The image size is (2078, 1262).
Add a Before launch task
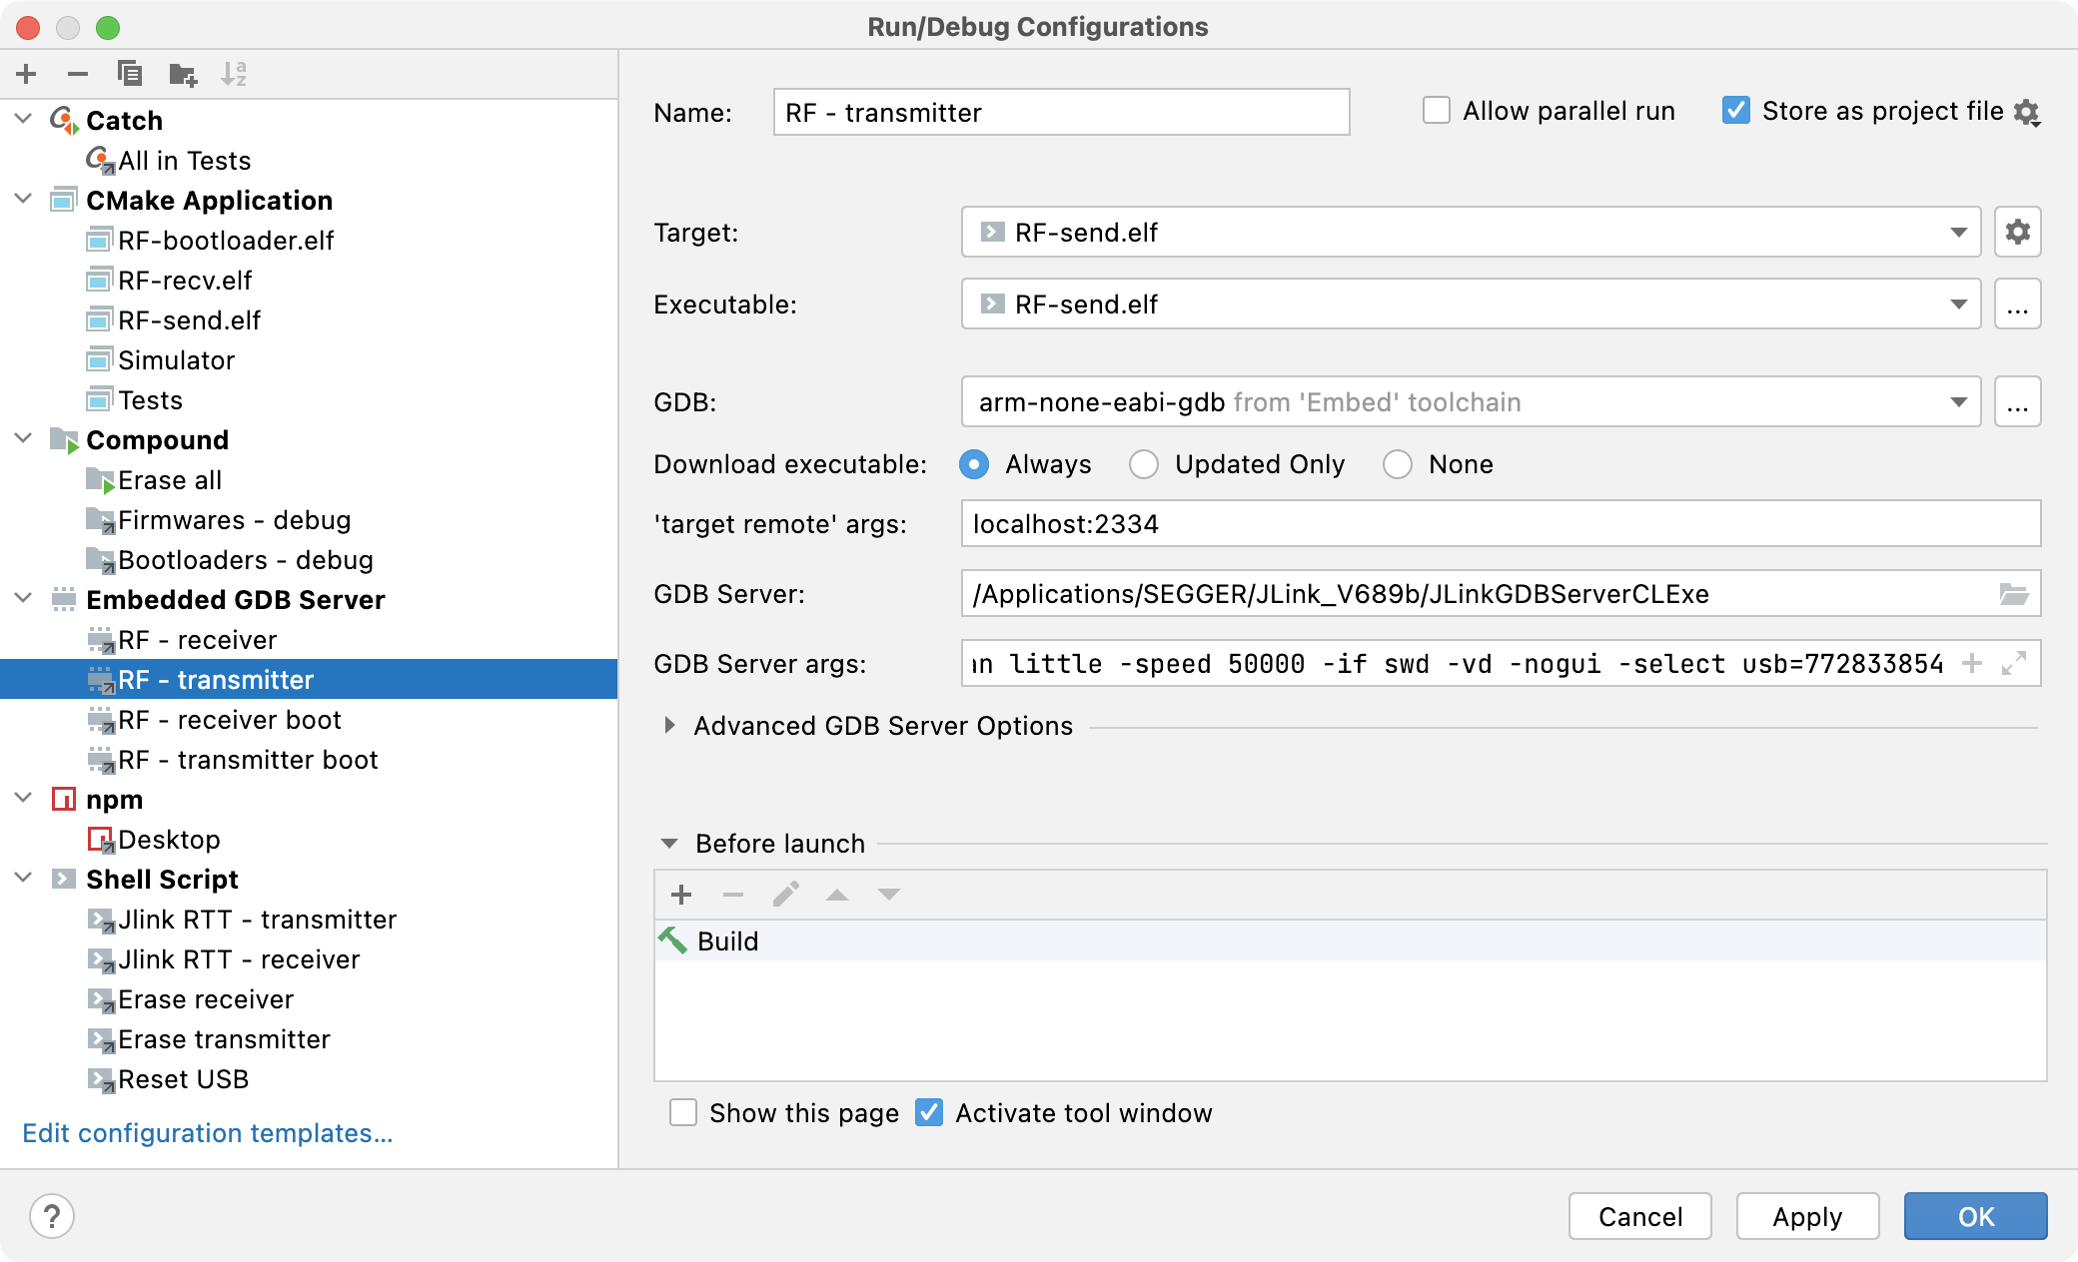(681, 895)
